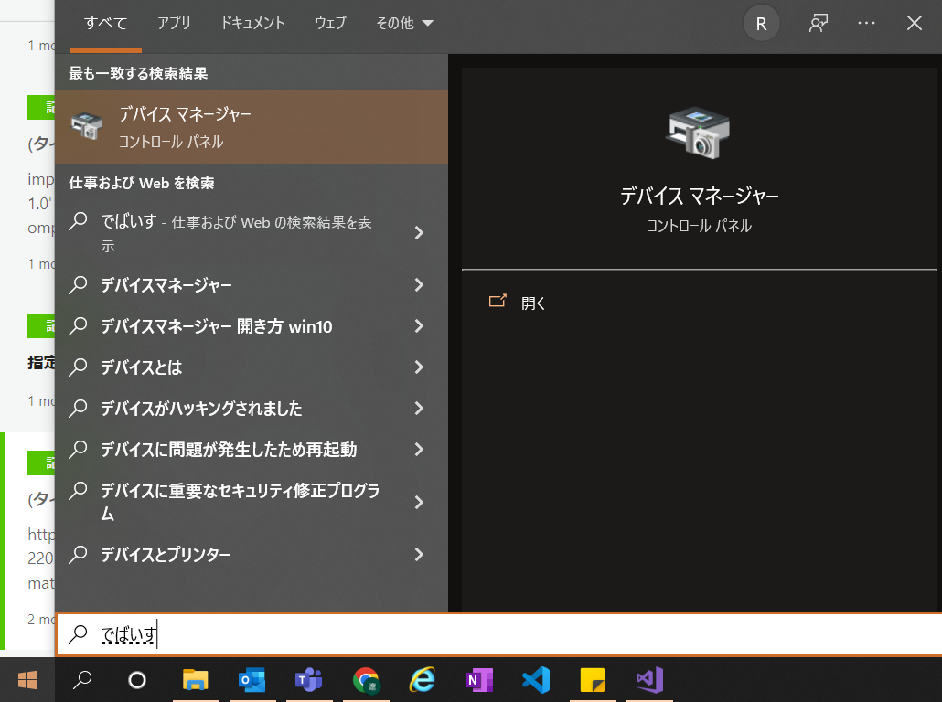942x702 pixels.
Task: Open File Explorer from the taskbar
Action: pos(196,681)
